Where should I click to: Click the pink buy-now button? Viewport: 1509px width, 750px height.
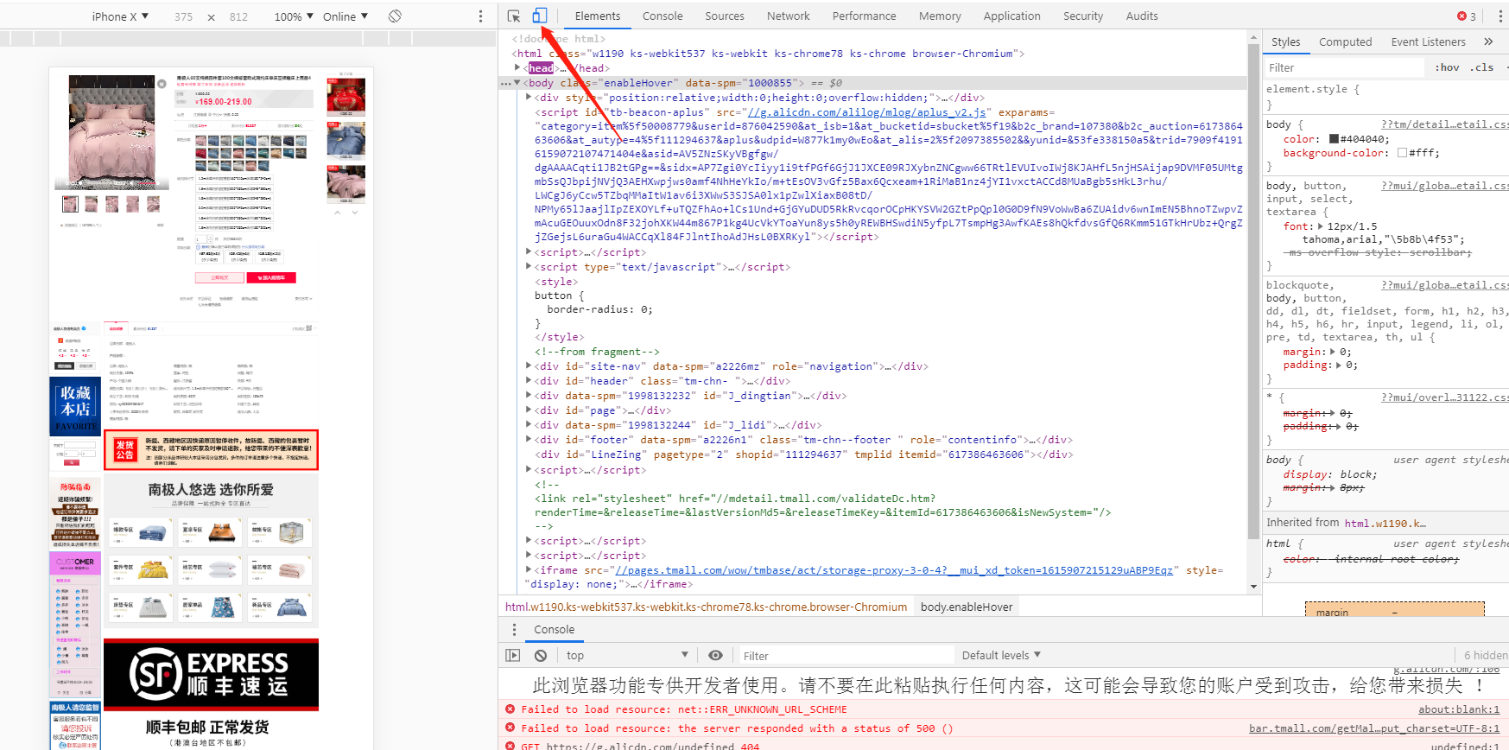(220, 277)
